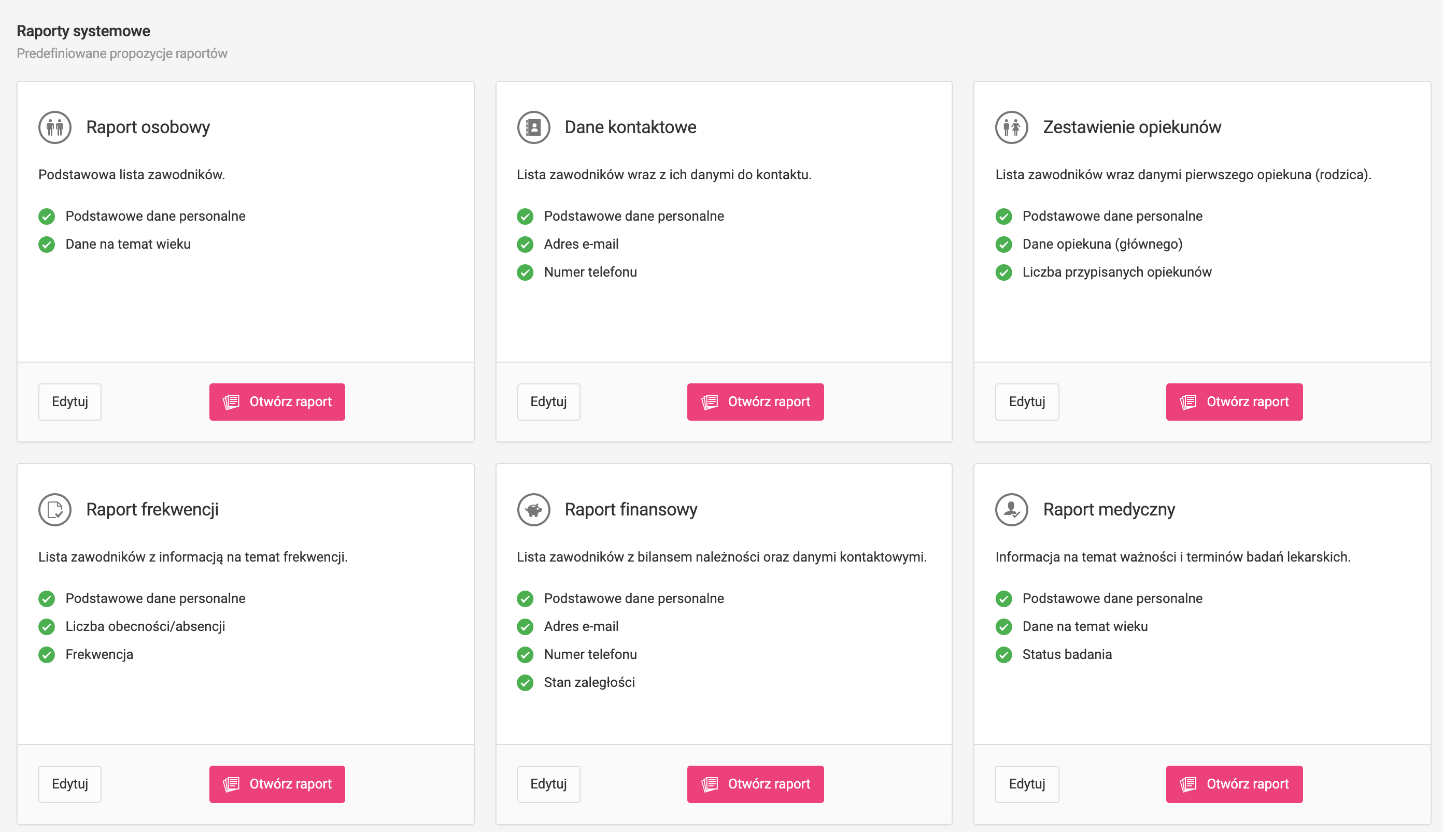This screenshot has width=1443, height=832.
Task: Open the Raport frekwencji report
Action: (x=277, y=784)
